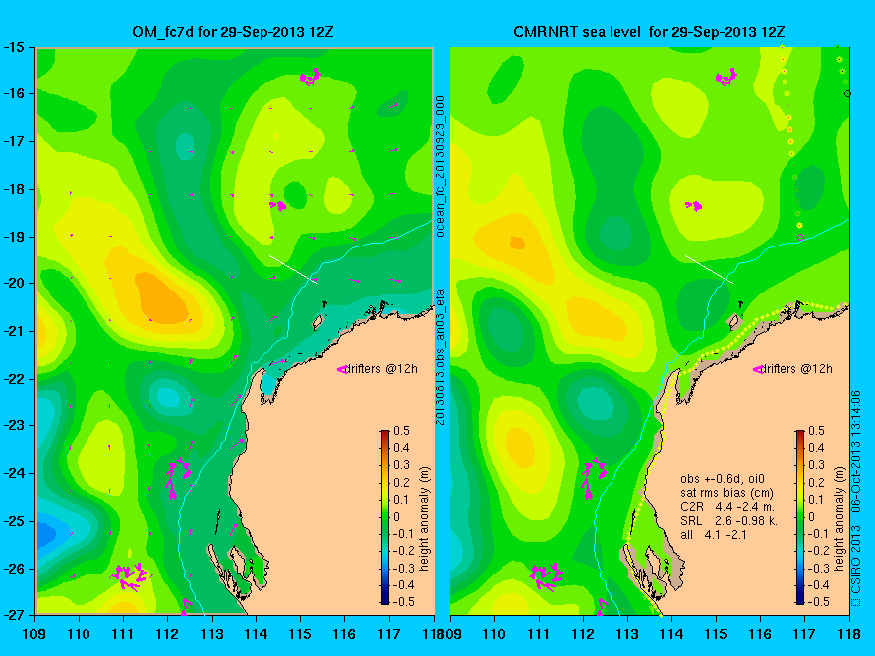This screenshot has height=656, width=875.
Task: Click the '-26' latitude axis label
Action: pyautogui.click(x=14, y=569)
